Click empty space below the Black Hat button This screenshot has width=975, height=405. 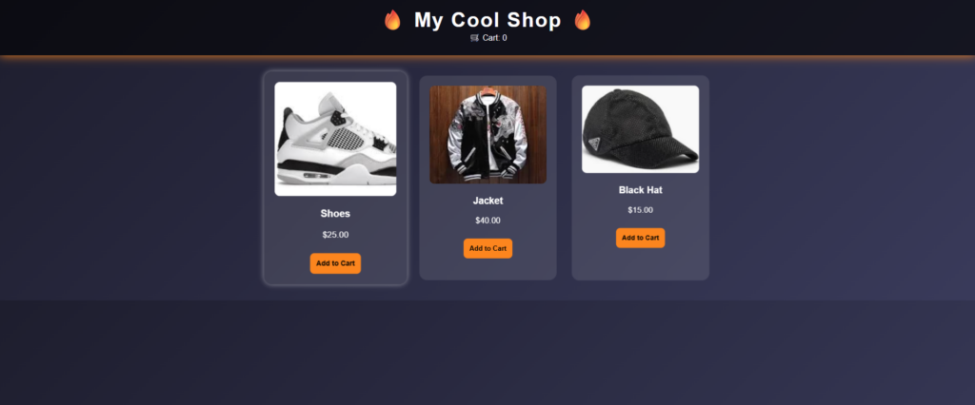tap(641, 264)
